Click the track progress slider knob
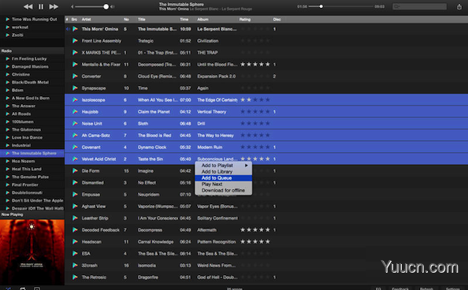This screenshot has width=468, height=290. click(321, 6)
